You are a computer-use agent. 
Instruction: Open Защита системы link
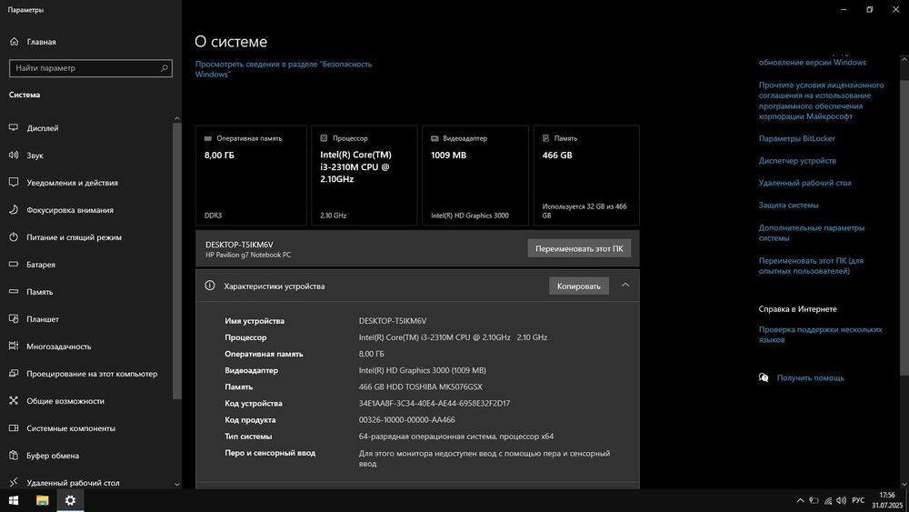pyautogui.click(x=788, y=205)
